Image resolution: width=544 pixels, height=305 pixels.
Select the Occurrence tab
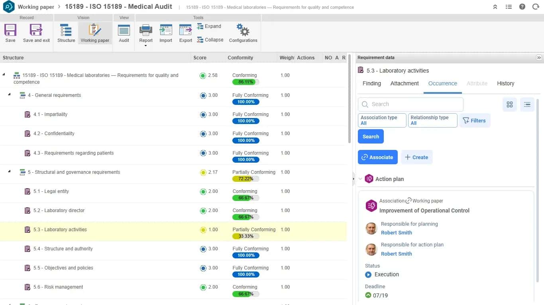(443, 83)
